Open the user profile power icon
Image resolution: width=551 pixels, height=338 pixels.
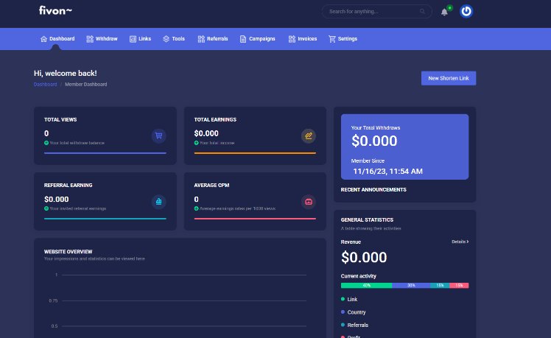[466, 11]
